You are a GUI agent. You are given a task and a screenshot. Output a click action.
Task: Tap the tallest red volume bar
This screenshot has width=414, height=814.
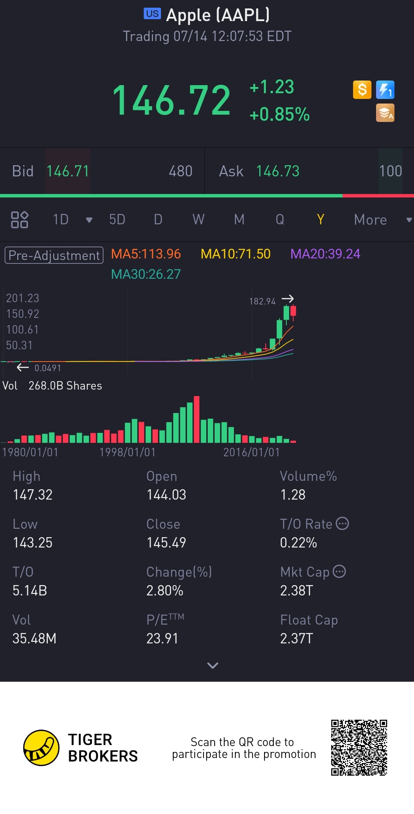(197, 419)
